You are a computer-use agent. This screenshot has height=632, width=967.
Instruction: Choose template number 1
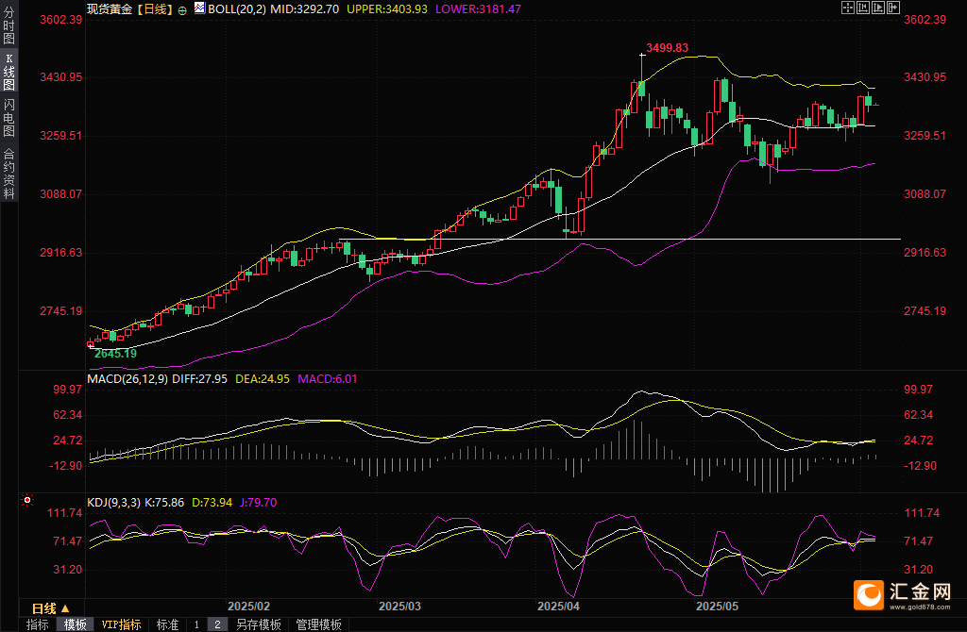[x=196, y=624]
